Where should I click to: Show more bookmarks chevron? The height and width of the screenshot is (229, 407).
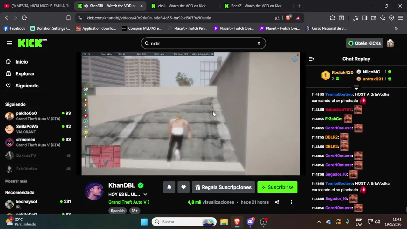[x=396, y=28]
